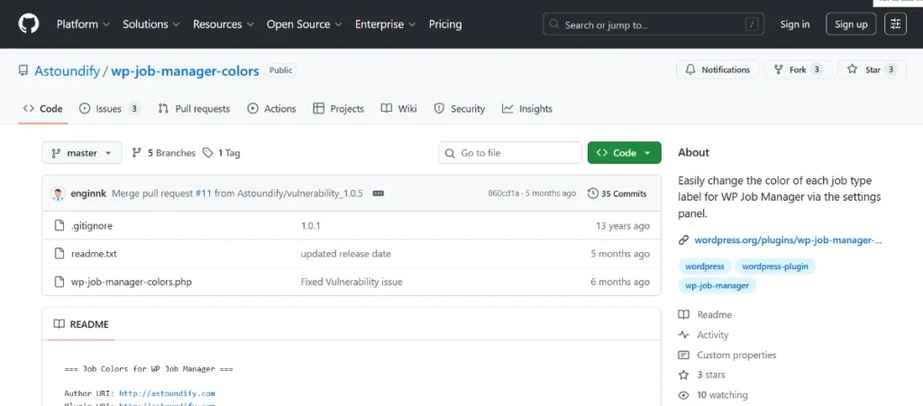Switch to the Code tab

tap(43, 109)
